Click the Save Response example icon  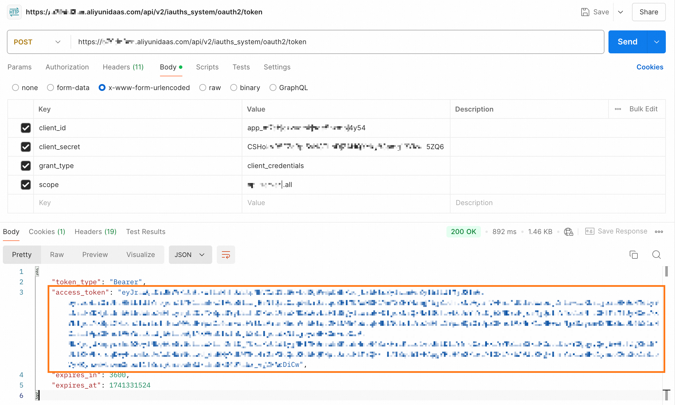coord(590,231)
